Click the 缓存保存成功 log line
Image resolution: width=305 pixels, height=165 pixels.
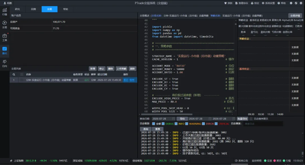tap(170, 150)
